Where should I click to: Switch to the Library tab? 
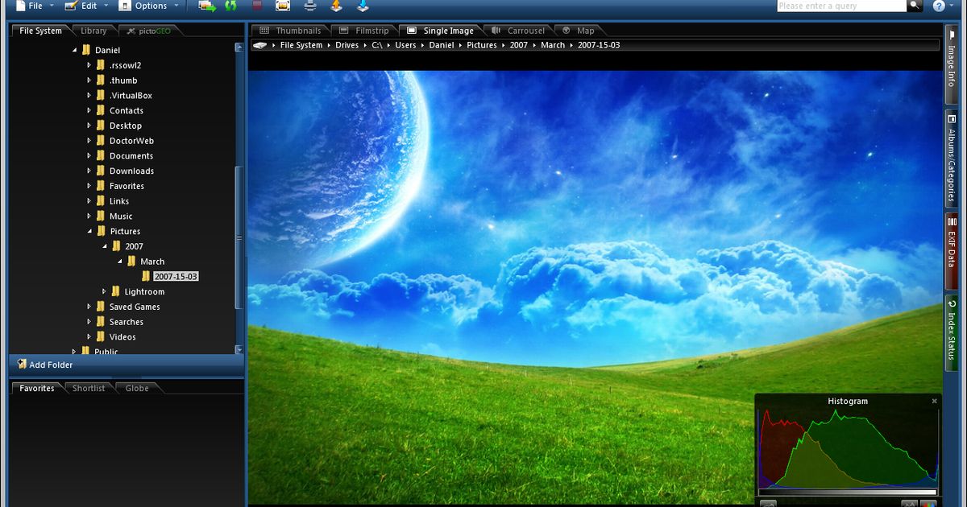pos(93,31)
